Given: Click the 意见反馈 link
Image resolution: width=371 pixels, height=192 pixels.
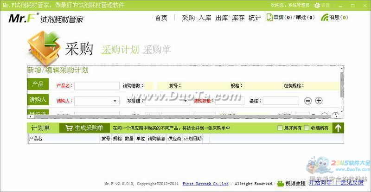Looking at the screenshot, I should pyautogui.click(x=352, y=183).
